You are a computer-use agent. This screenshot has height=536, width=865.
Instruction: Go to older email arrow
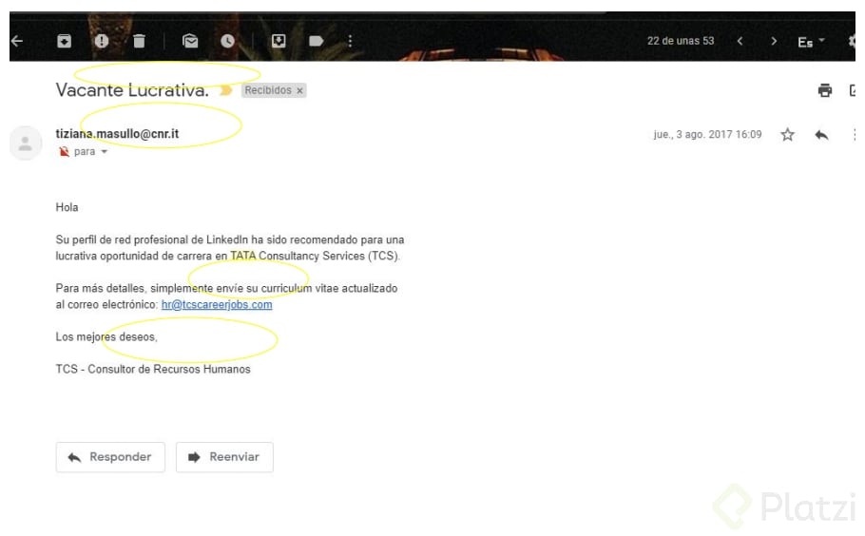tap(774, 41)
